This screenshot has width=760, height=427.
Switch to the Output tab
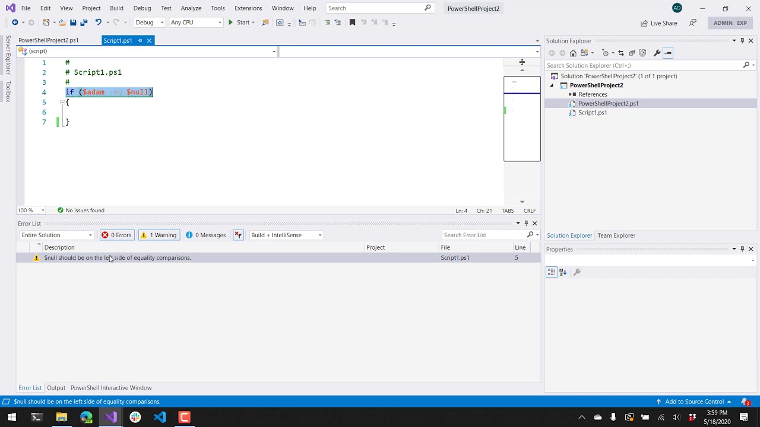pos(56,388)
